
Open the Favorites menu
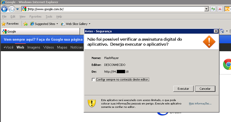tap(35, 16)
